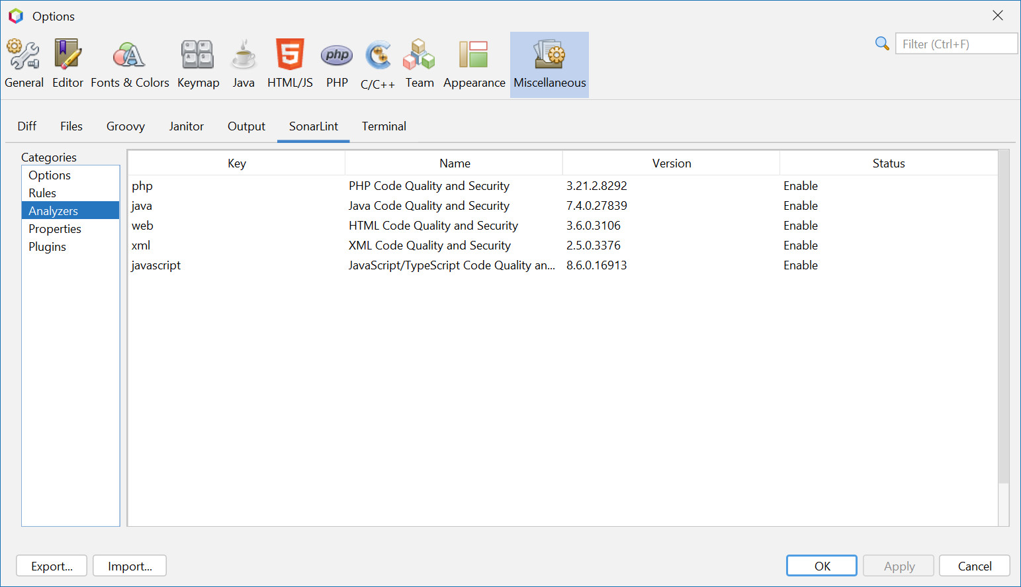
Task: Select Fonts & Colors category icon
Action: (130, 64)
